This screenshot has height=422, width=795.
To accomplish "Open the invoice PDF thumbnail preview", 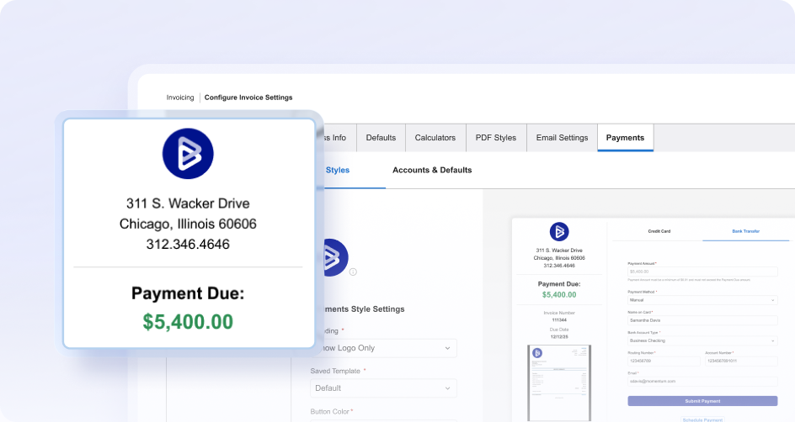I will click(559, 382).
